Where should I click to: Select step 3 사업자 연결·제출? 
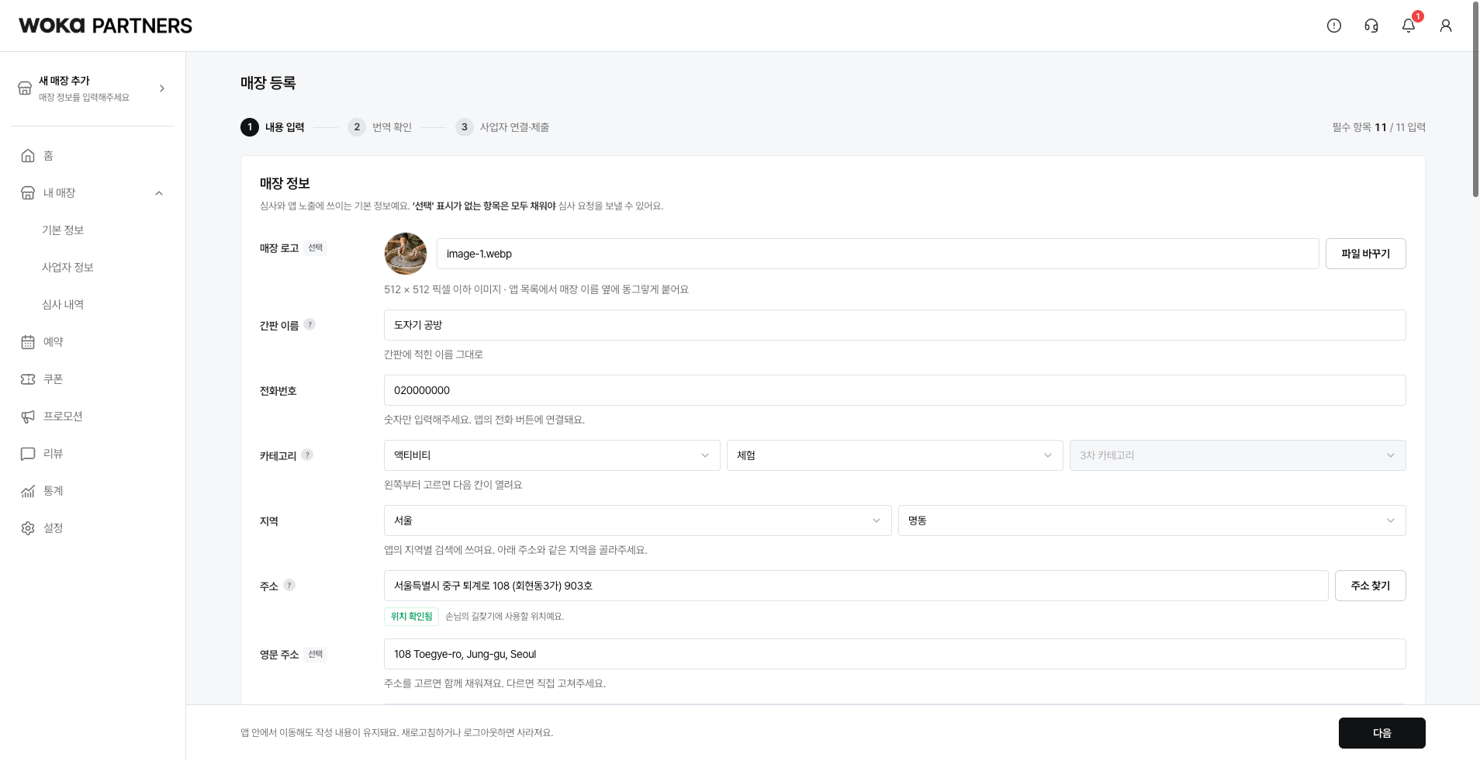[x=503, y=127]
